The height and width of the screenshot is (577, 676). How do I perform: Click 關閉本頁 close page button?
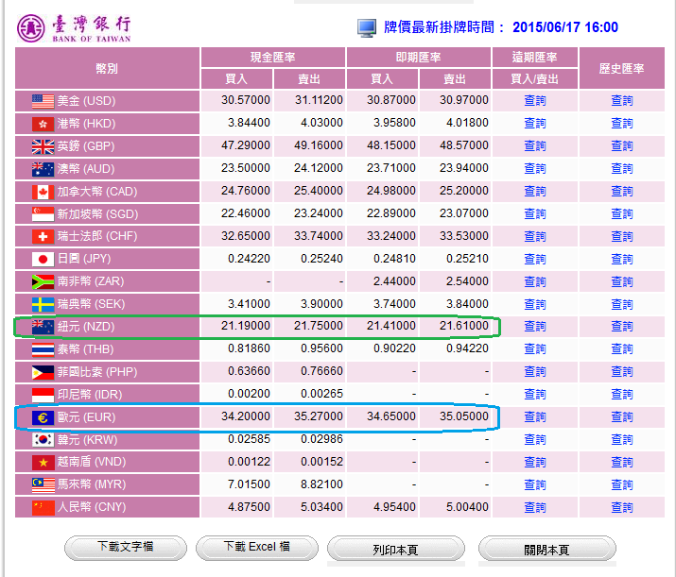pyautogui.click(x=546, y=549)
